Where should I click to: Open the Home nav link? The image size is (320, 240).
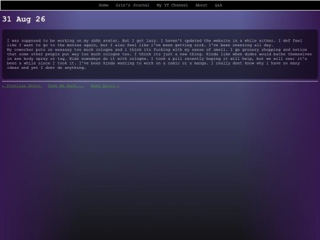click(x=104, y=5)
